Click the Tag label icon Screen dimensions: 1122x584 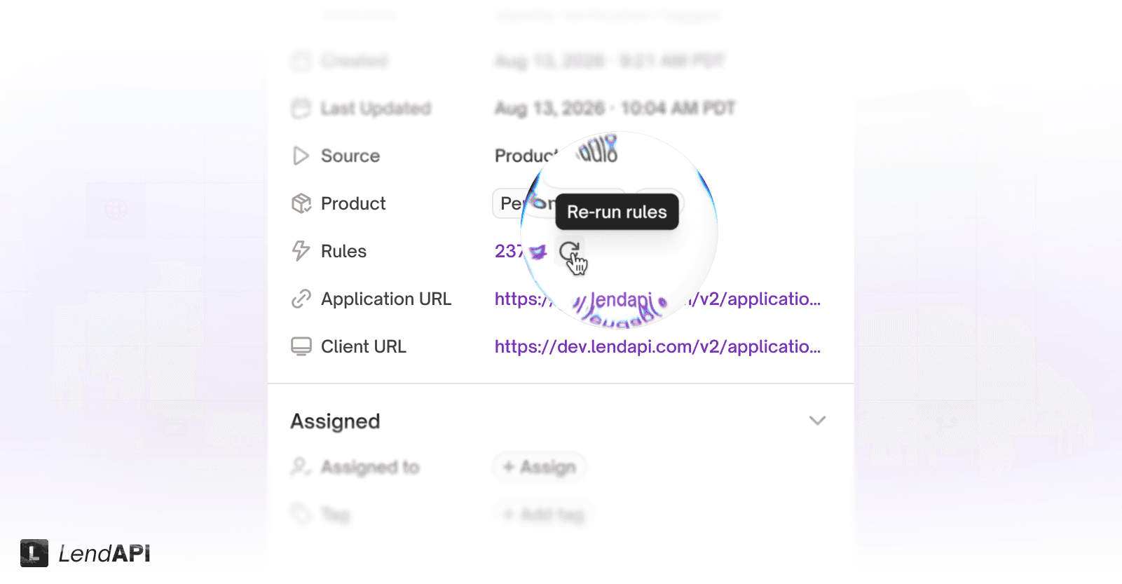point(301,515)
